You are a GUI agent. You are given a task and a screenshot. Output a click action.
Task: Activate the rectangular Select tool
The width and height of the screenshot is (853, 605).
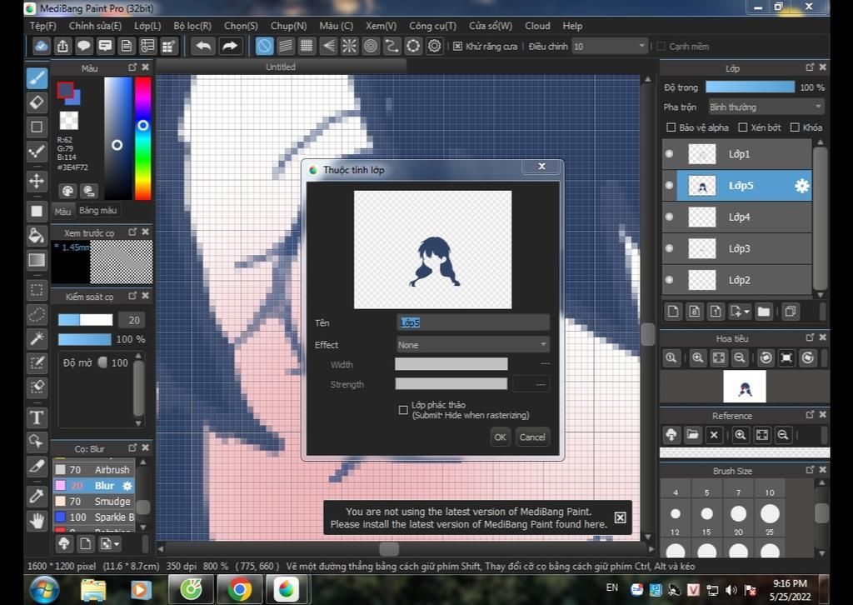point(37,290)
